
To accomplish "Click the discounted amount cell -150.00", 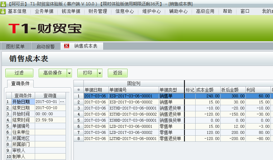I will 233,114.
